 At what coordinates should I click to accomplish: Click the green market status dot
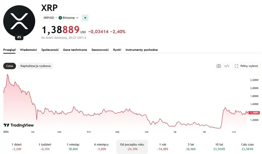(85, 18)
